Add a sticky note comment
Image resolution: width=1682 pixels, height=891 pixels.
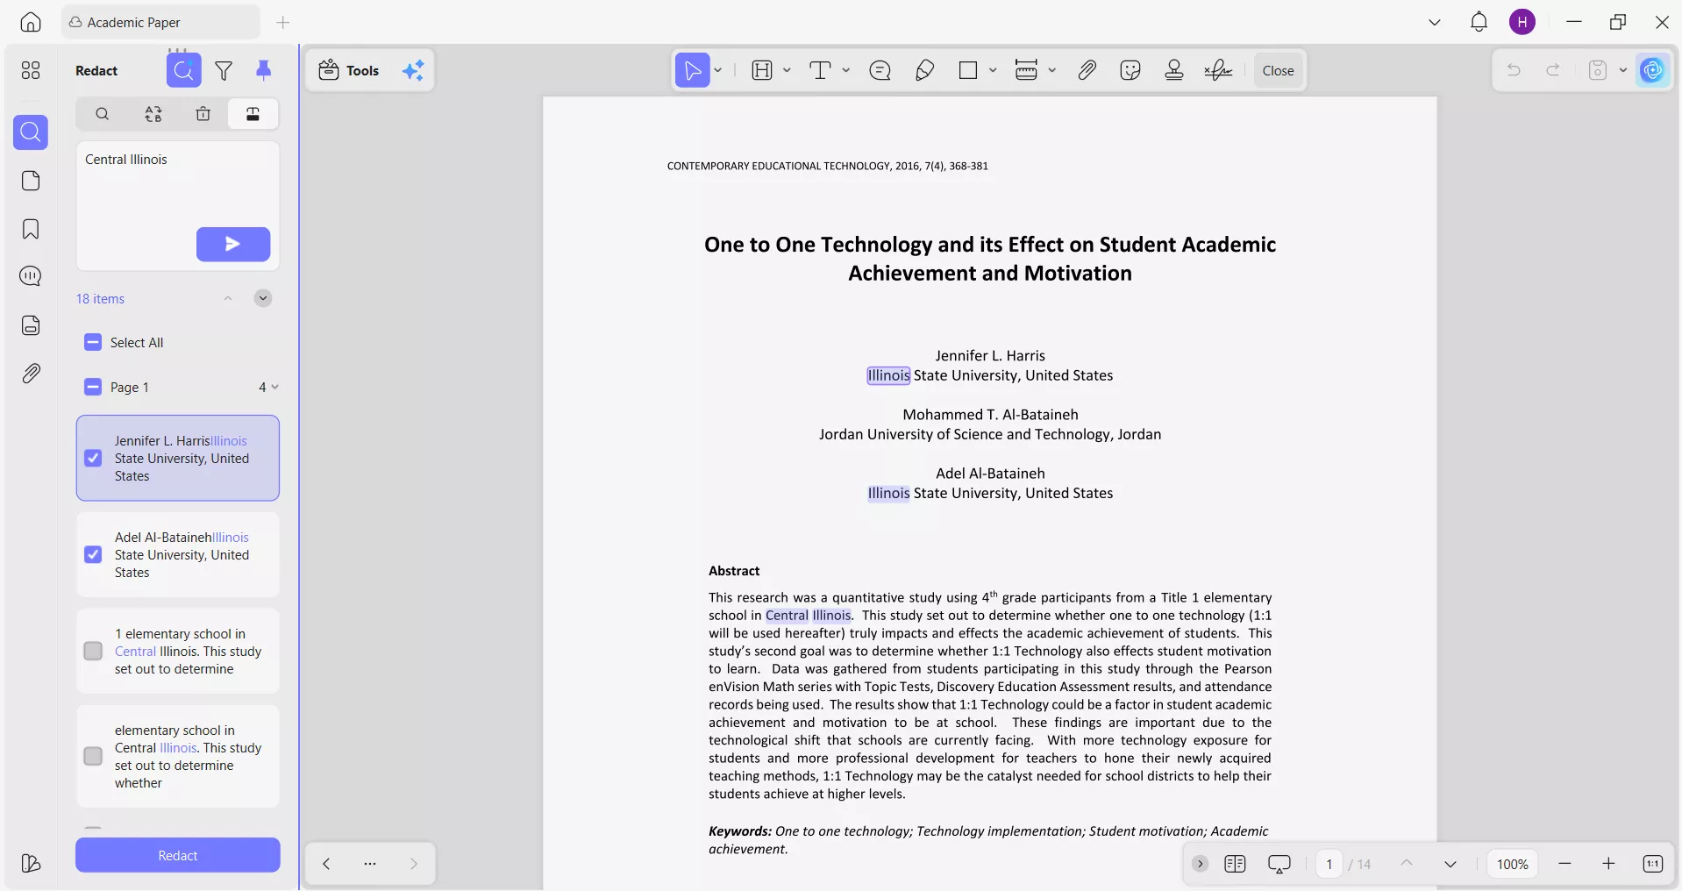[x=880, y=70]
